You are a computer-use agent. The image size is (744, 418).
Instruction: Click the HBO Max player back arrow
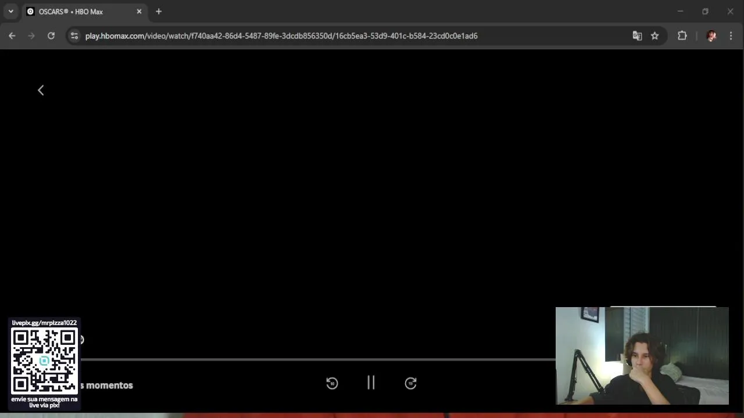tap(41, 90)
